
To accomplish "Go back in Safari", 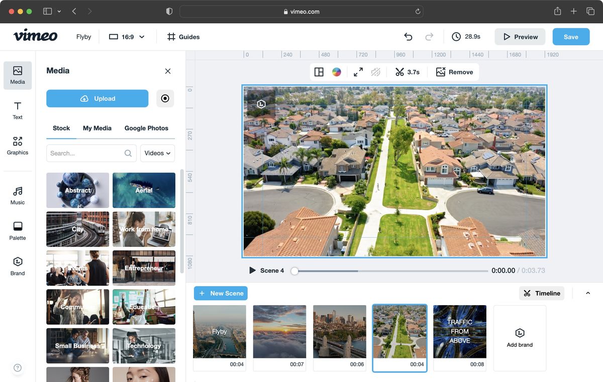I will point(74,11).
